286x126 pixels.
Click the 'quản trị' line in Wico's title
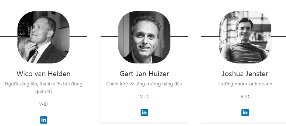(x=43, y=91)
